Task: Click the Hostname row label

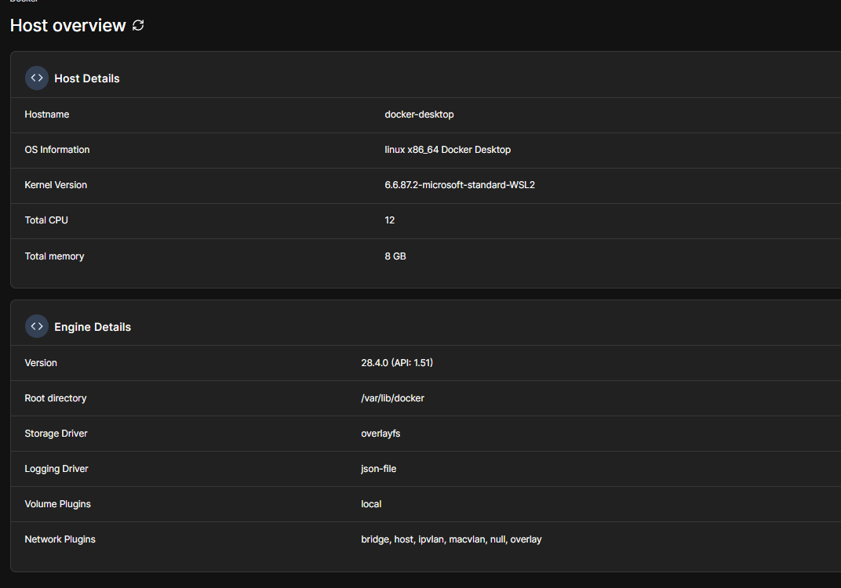Action: coord(47,114)
